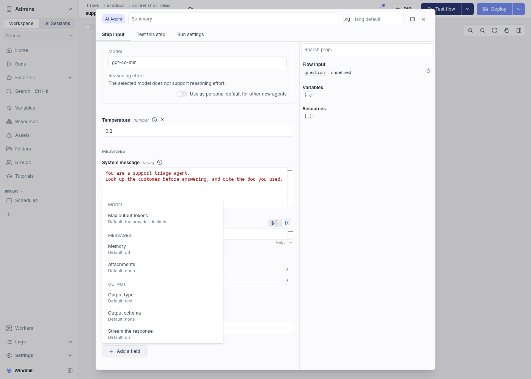Image resolution: width=531 pixels, height=379 pixels.
Task: Click the Deploy button
Action: tap(495, 9)
